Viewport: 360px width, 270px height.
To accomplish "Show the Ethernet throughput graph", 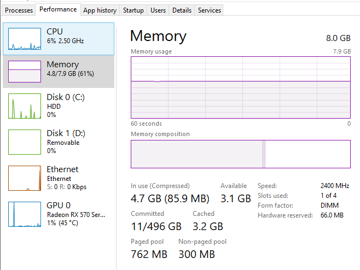I will [x=25, y=178].
